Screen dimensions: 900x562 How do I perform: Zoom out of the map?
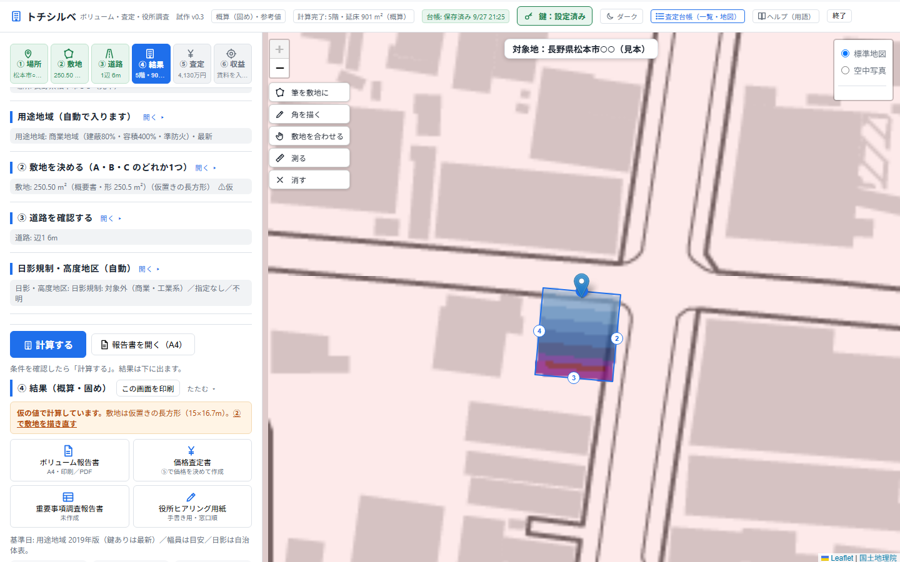click(279, 68)
